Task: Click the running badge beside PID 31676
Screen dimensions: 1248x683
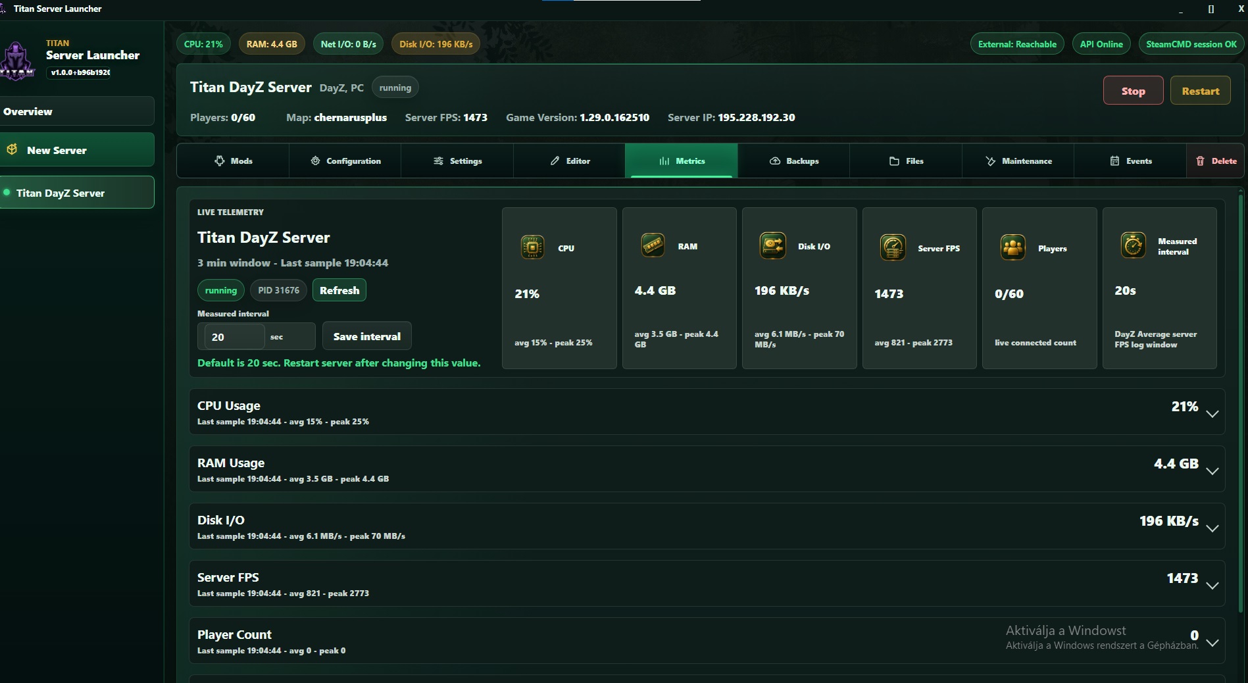Action: [220, 290]
